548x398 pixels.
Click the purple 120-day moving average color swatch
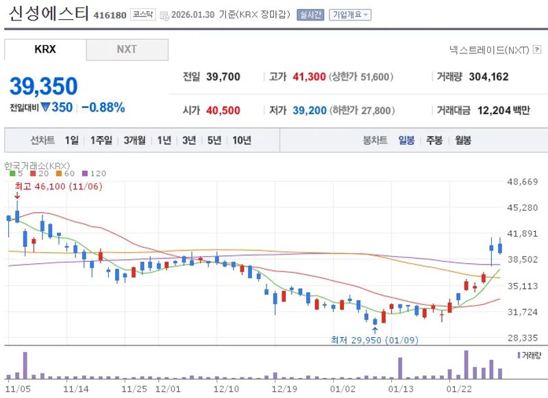[84, 174]
